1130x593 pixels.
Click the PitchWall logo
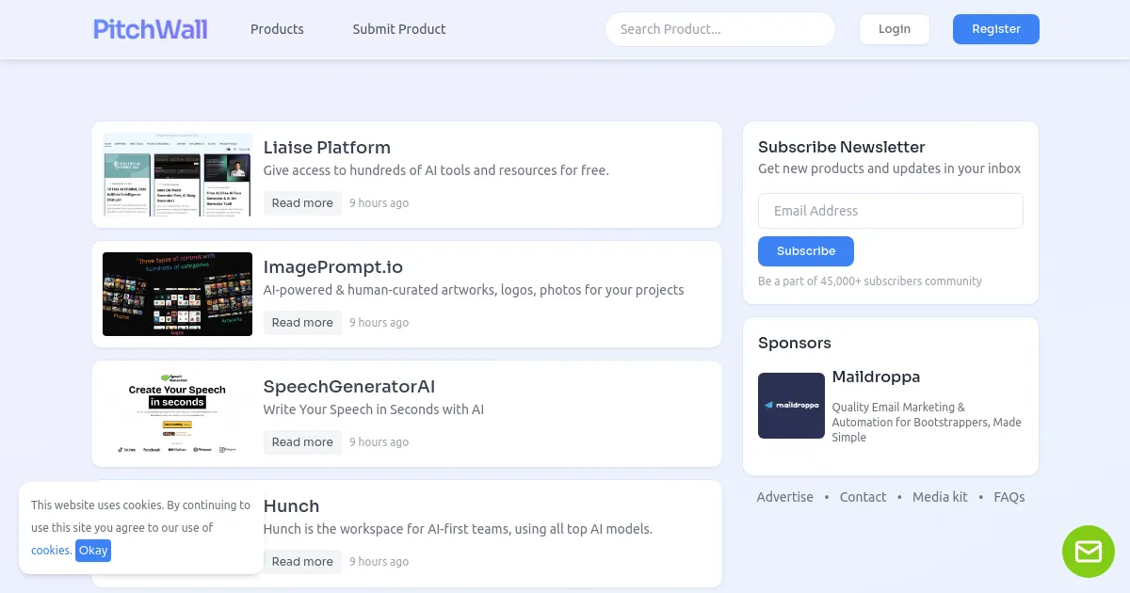(151, 29)
